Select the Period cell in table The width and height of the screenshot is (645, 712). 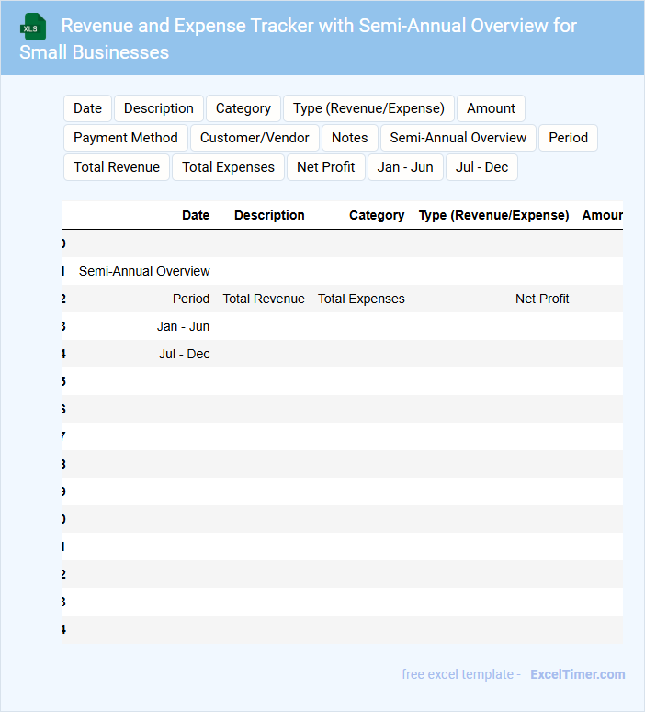pyautogui.click(x=191, y=299)
